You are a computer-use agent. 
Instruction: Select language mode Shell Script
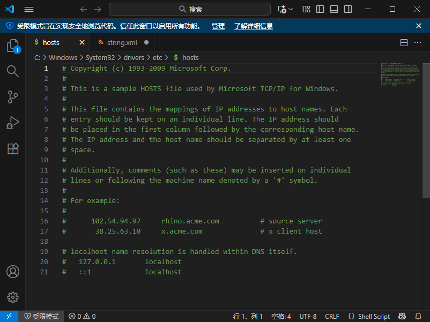(369, 317)
